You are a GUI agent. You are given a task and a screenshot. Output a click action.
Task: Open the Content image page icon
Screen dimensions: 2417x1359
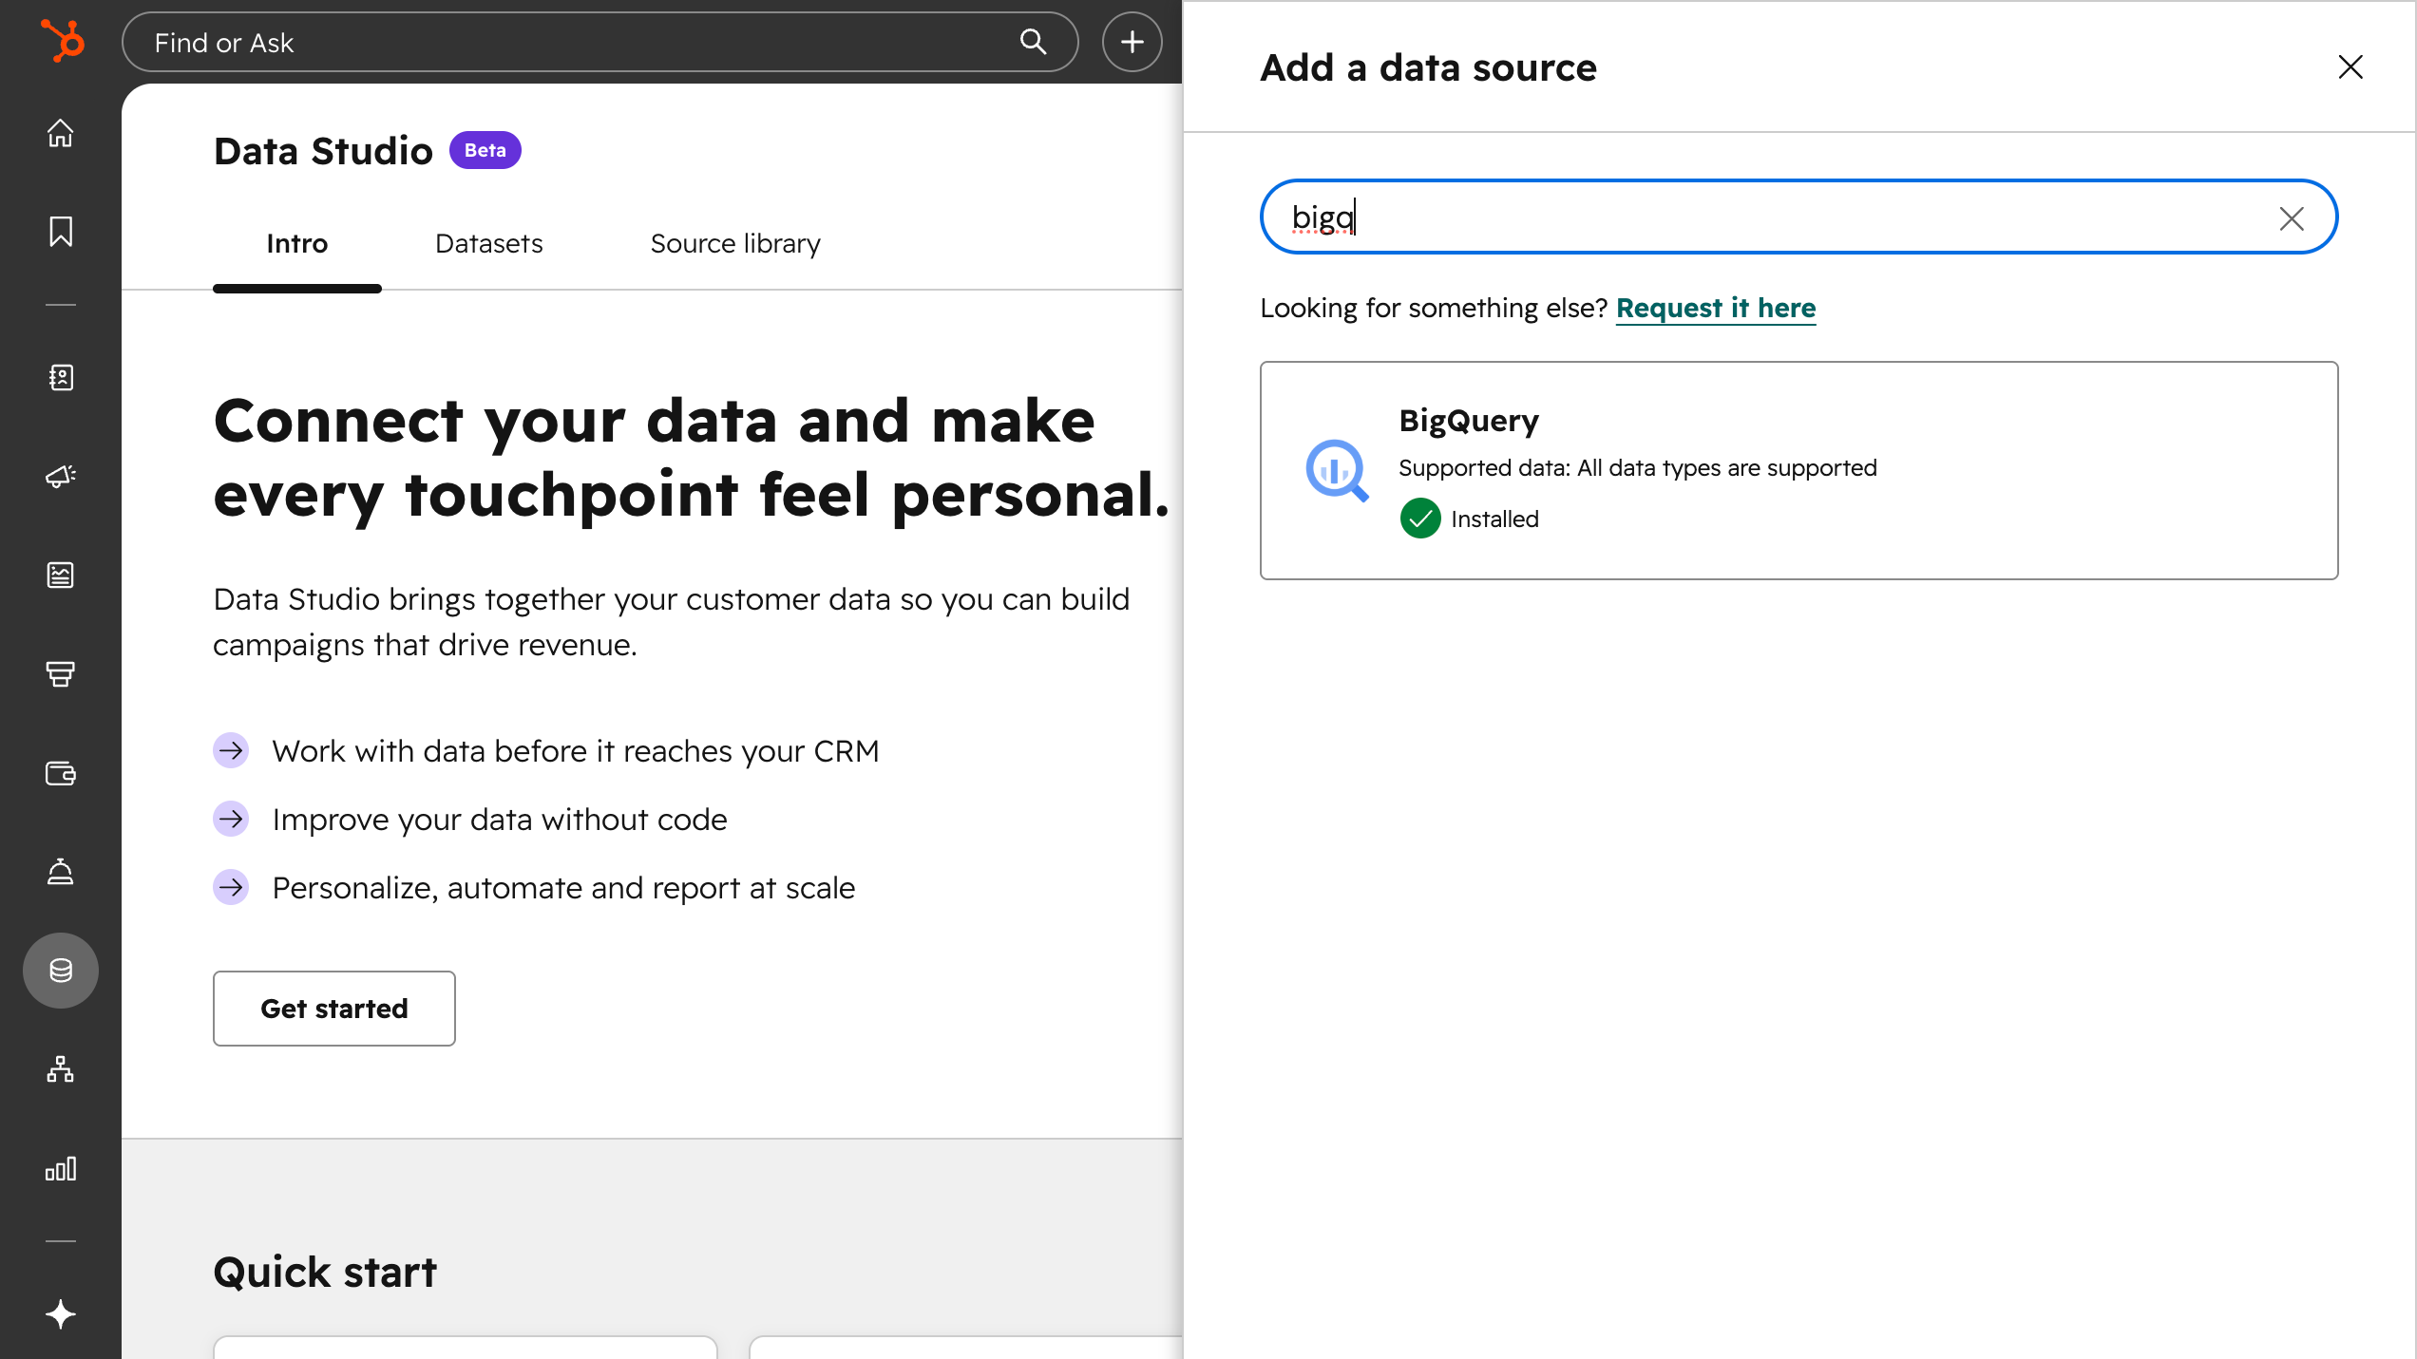61,576
